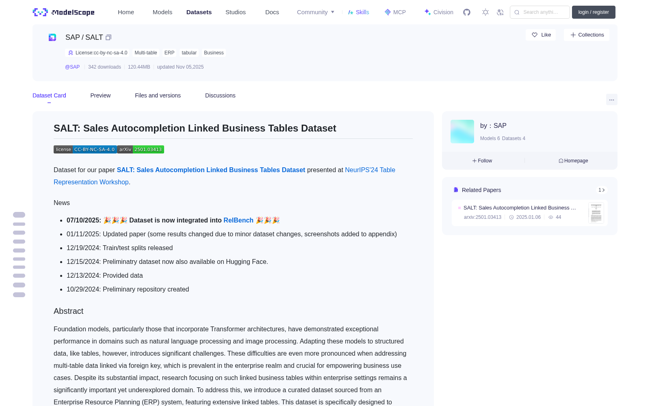Screen dimensions: 650x406
Task: Toggle the light/dark theme sun icon
Action: coord(485,12)
